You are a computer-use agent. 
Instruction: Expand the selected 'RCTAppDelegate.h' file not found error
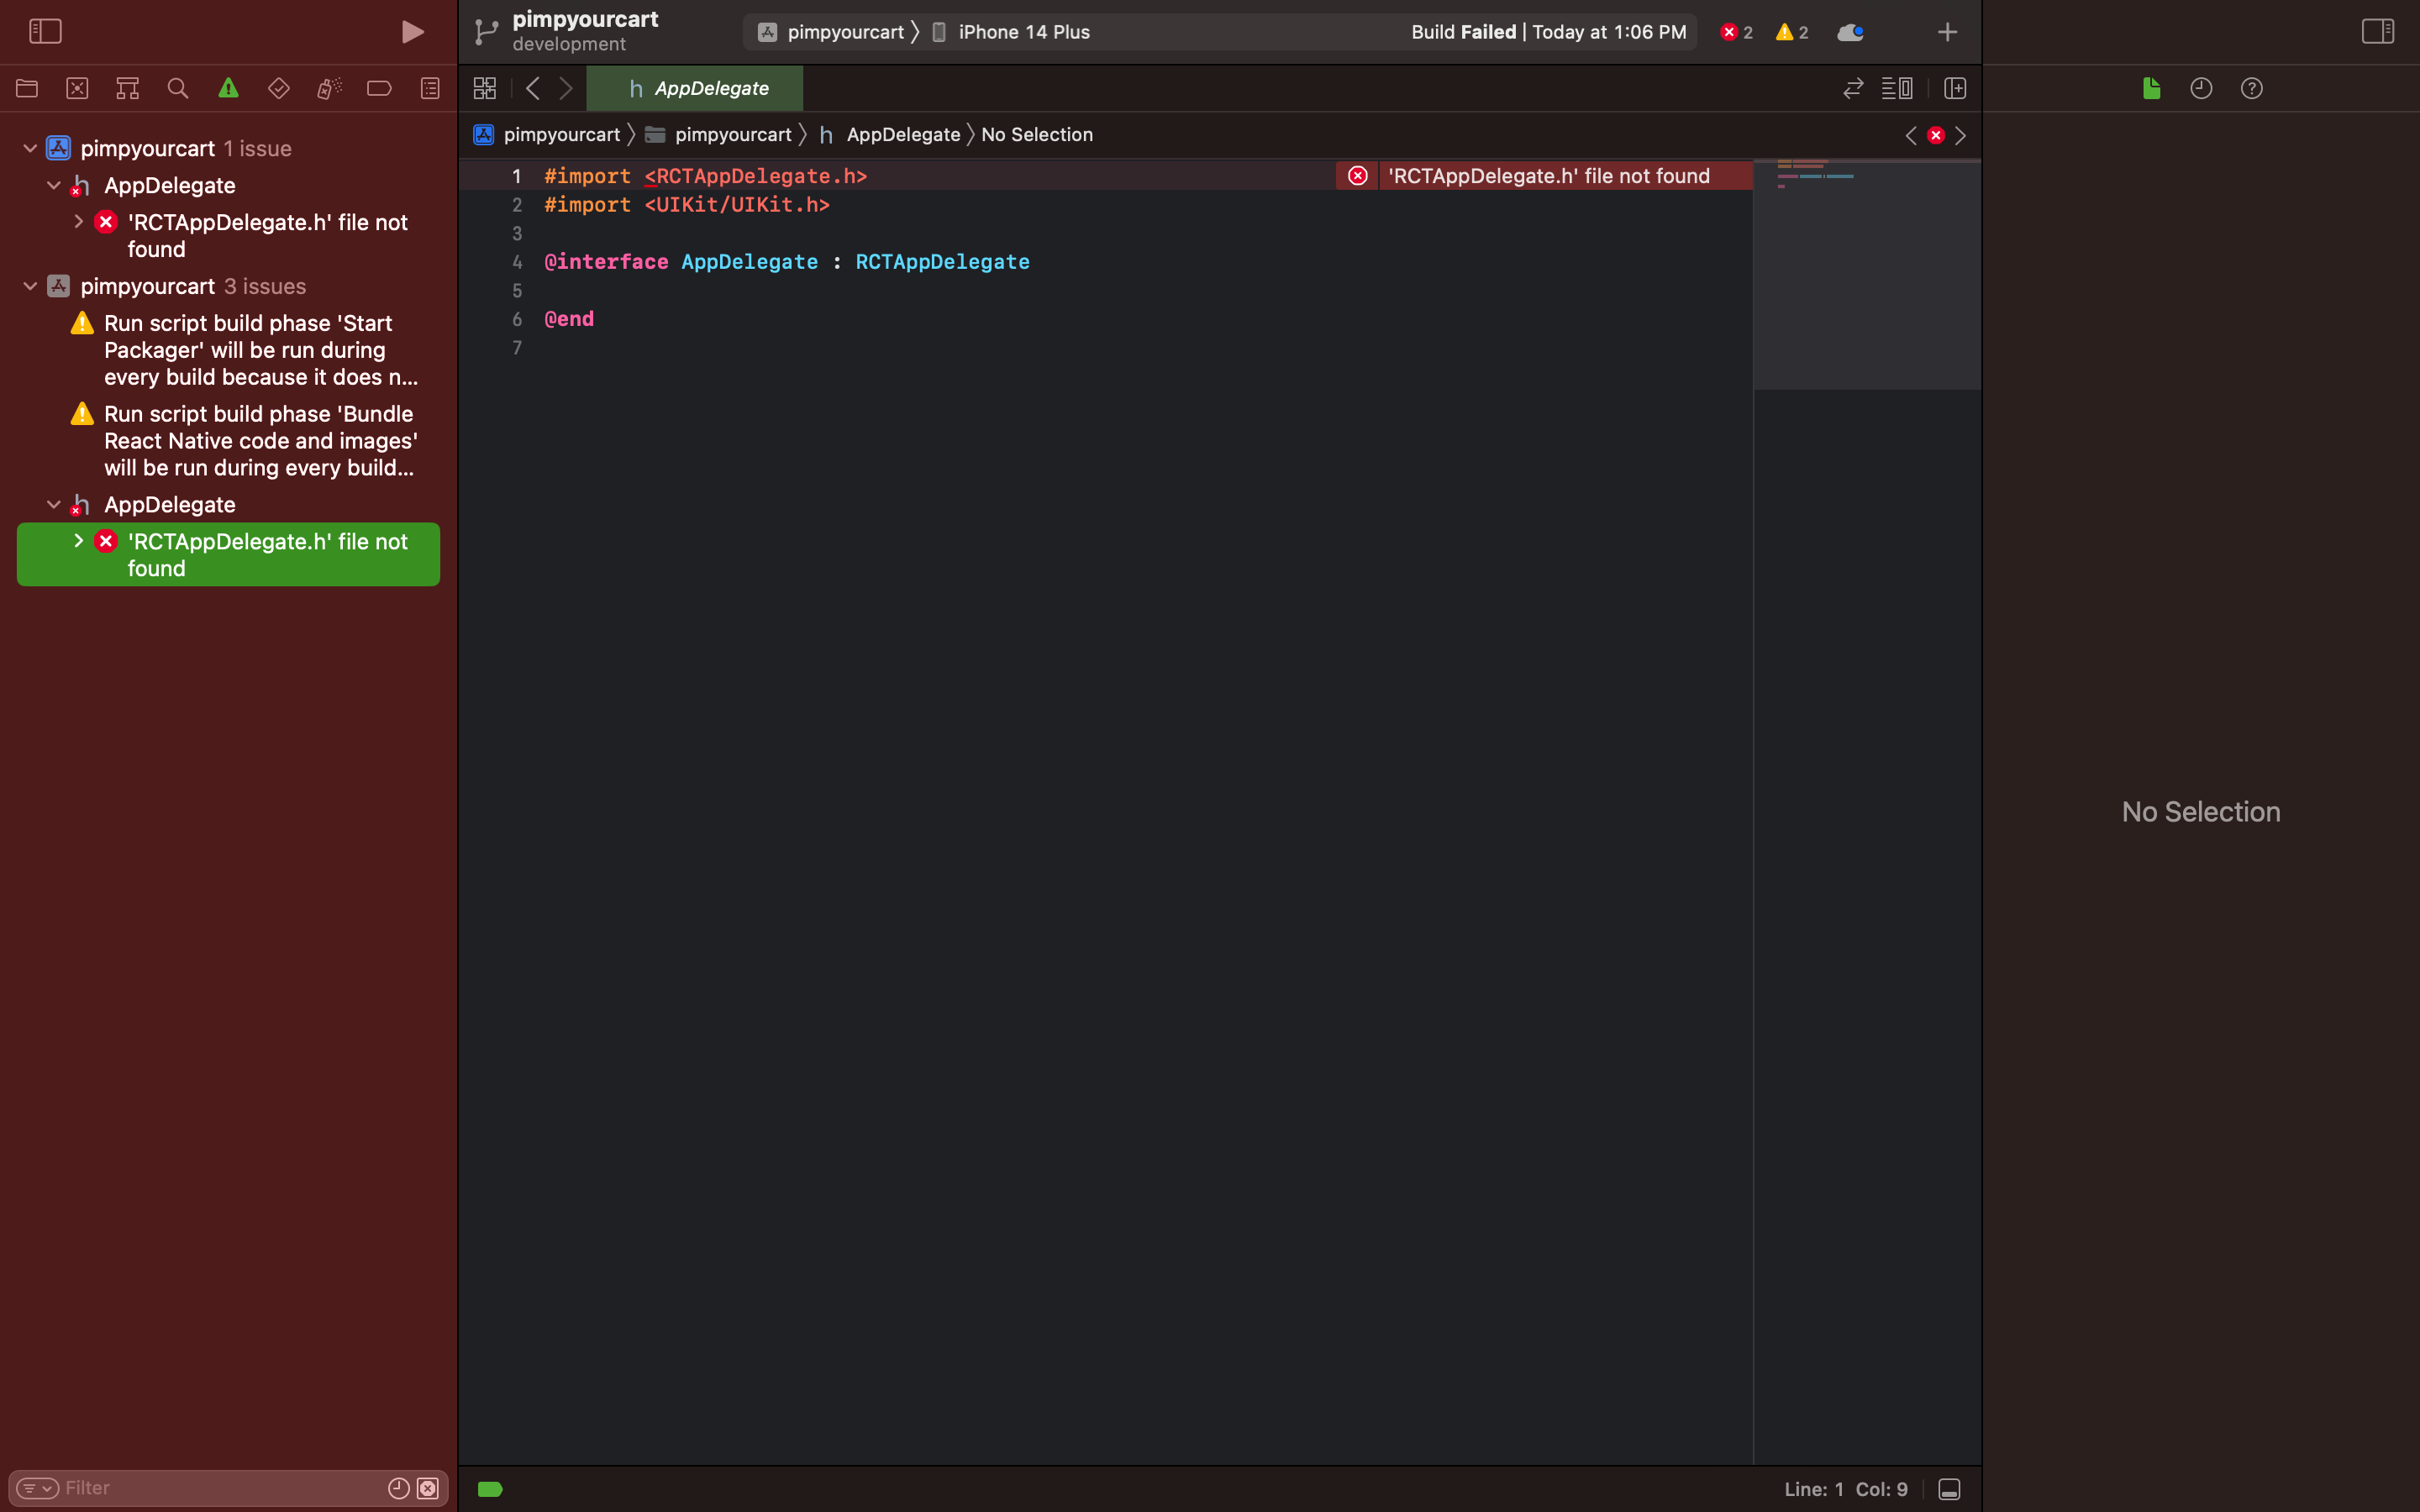point(78,541)
